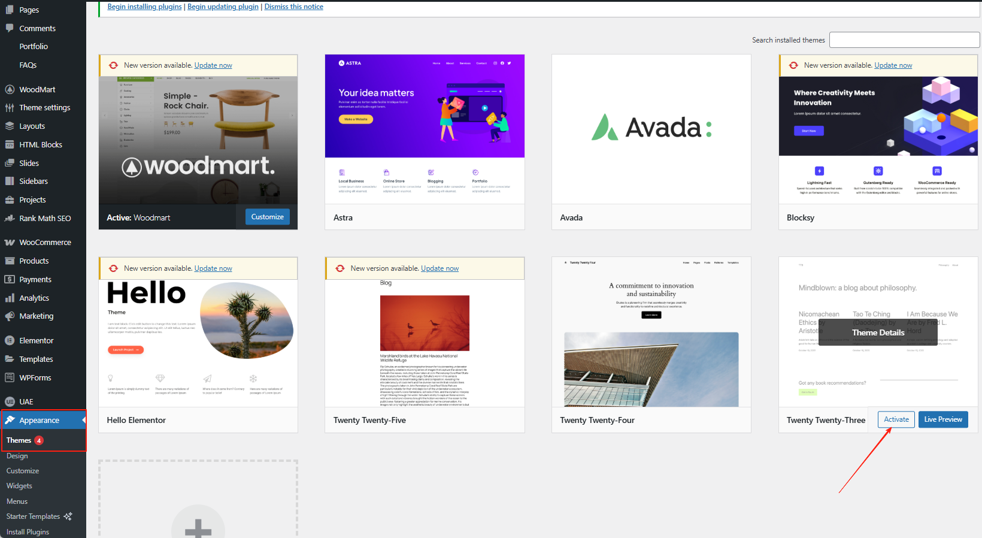Open the Themes submenu item
Screen dimensions: 982x538
click(19, 440)
